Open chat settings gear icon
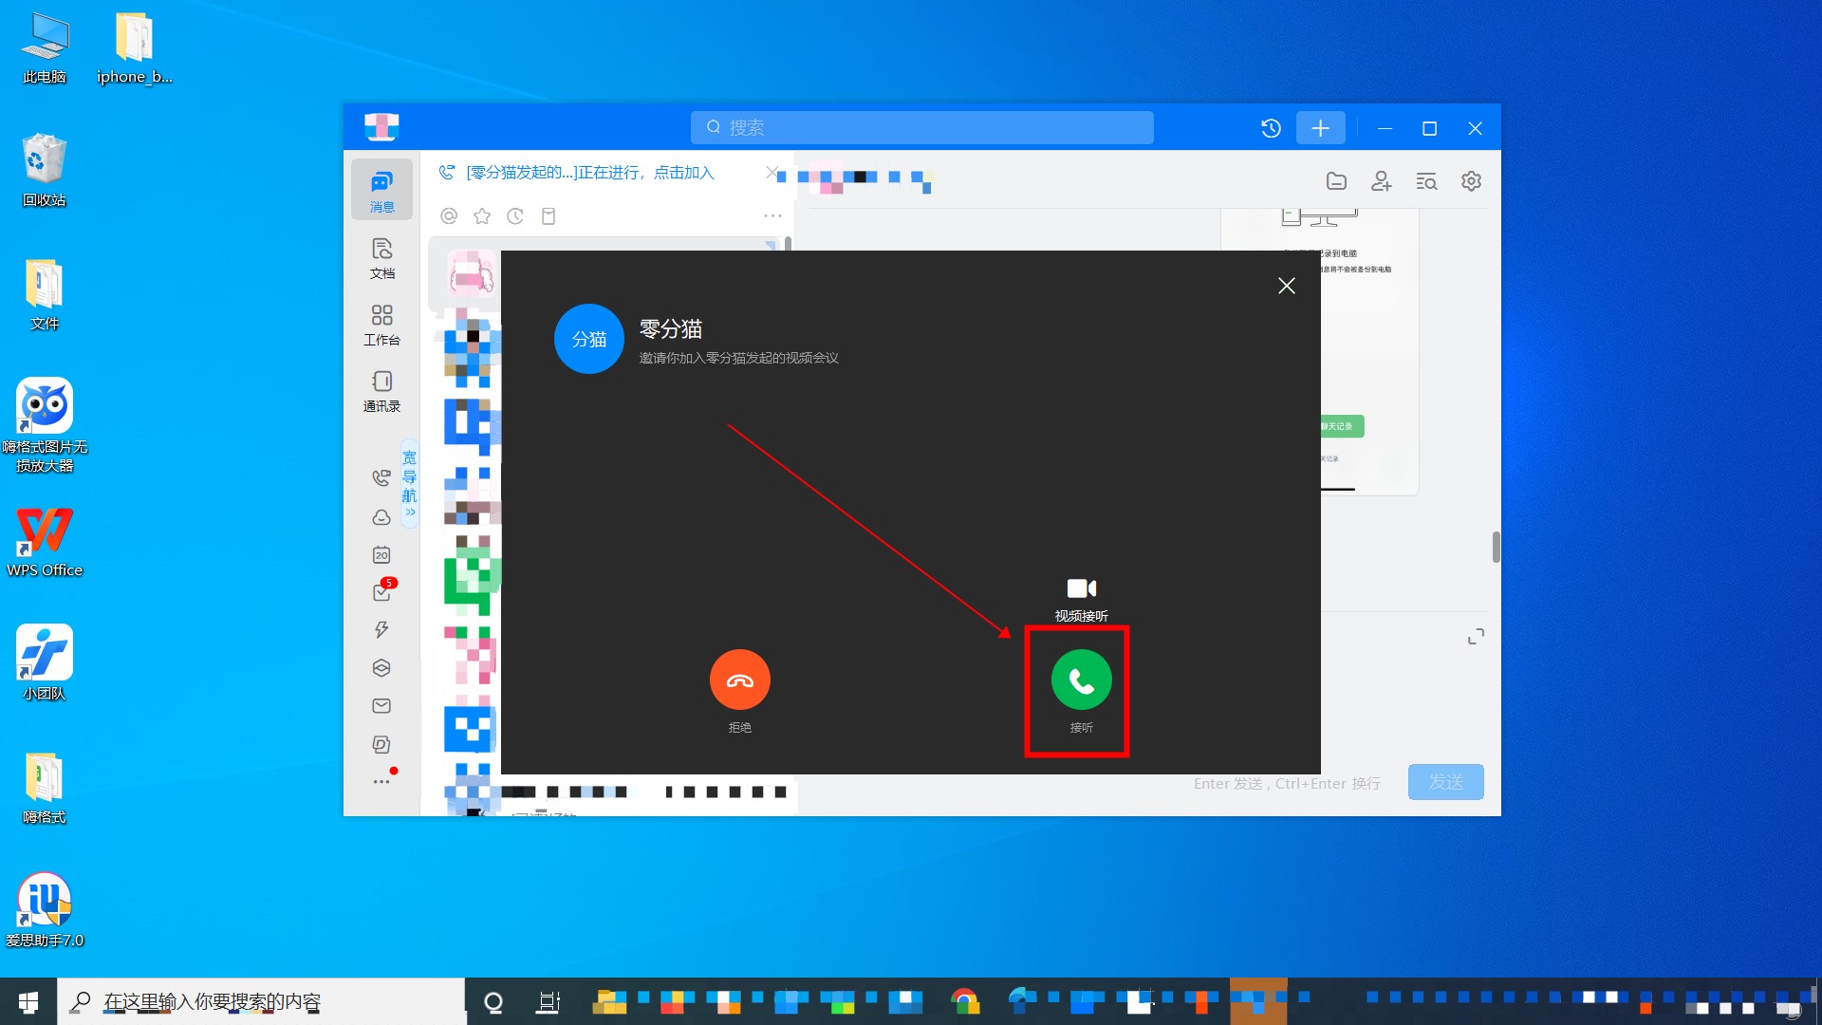Image resolution: width=1822 pixels, height=1025 pixels. click(1471, 181)
